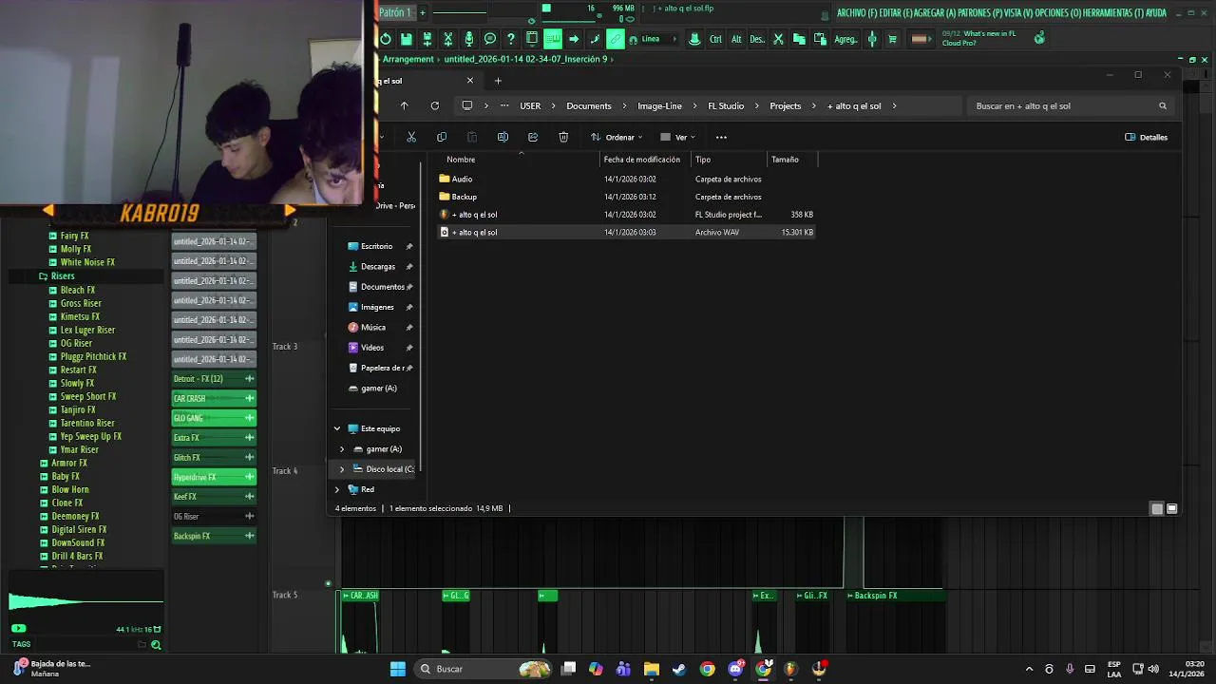Click the hat plugin icon in FL toolbar
The width and height of the screenshot is (1216, 684).
click(694, 39)
